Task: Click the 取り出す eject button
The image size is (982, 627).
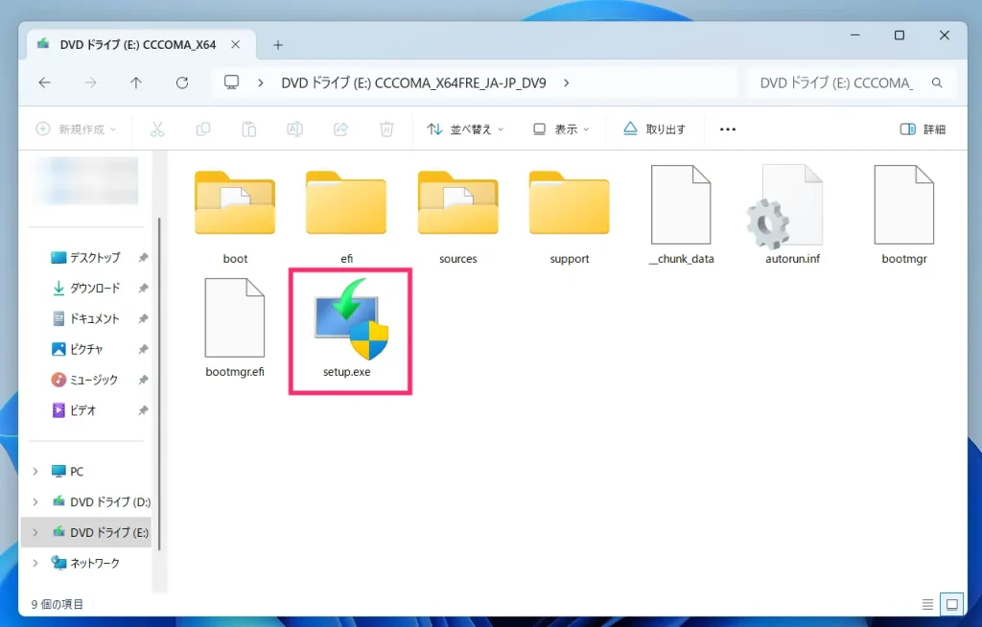Action: point(654,129)
